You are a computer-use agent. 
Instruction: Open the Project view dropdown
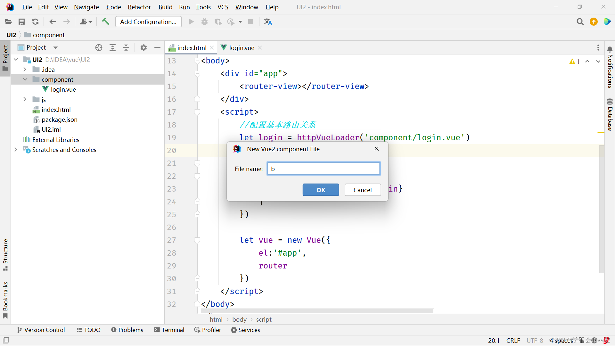[x=55, y=48]
